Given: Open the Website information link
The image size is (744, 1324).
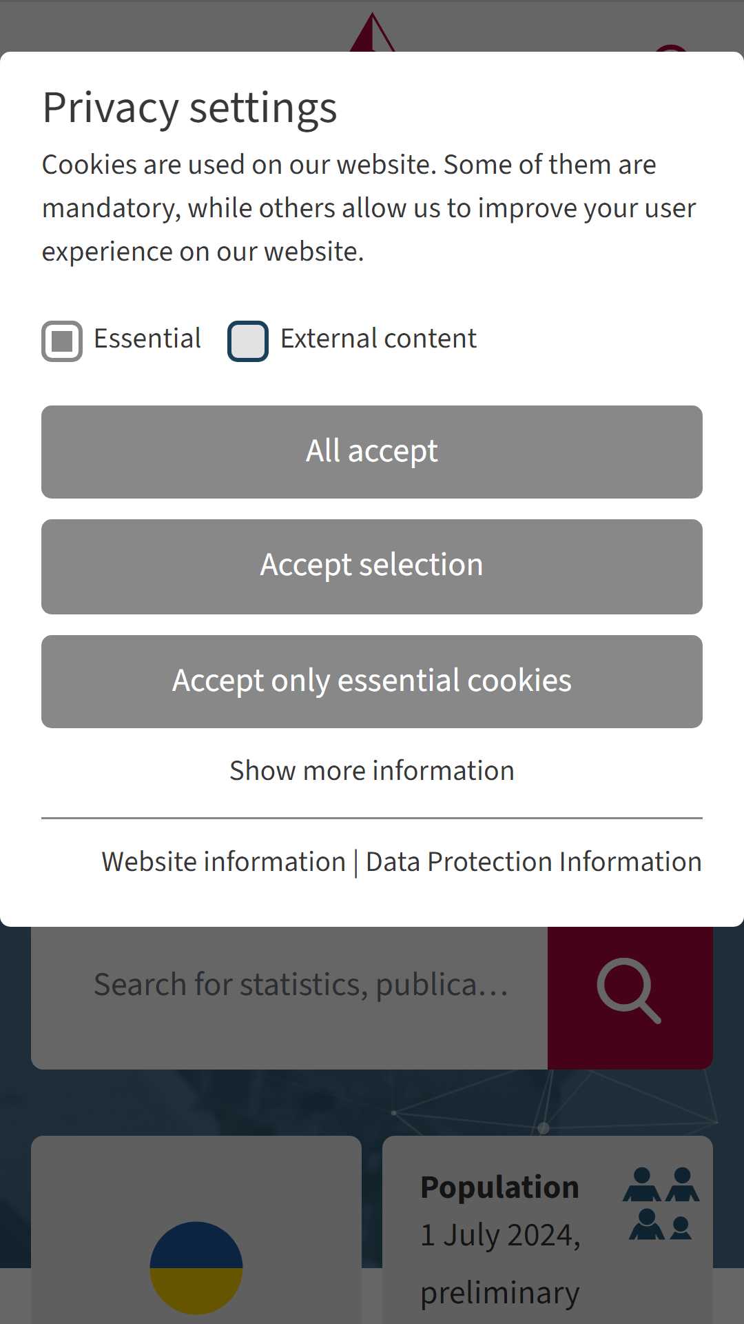Looking at the screenshot, I should [224, 862].
